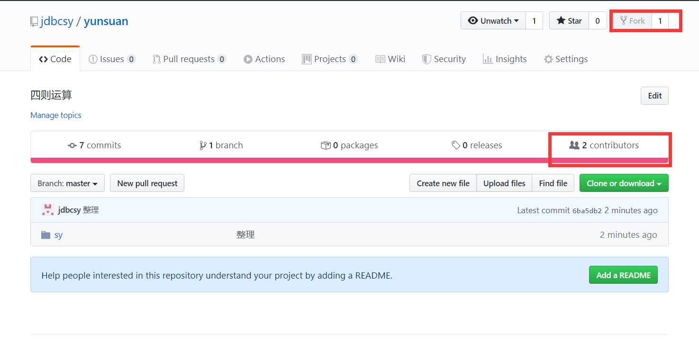Image resolution: width=699 pixels, height=343 pixels.
Task: Open the Projects tab
Action: pyautogui.click(x=329, y=59)
